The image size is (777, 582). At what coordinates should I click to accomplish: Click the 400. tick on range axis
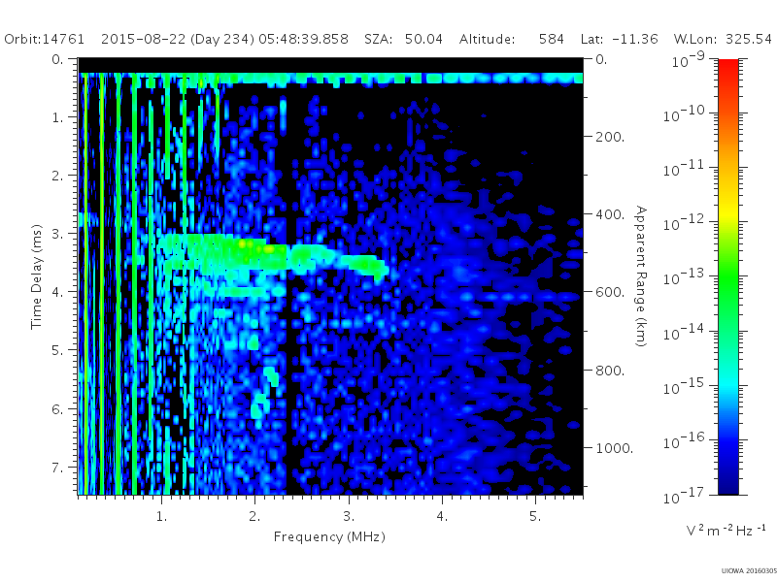coord(610,214)
